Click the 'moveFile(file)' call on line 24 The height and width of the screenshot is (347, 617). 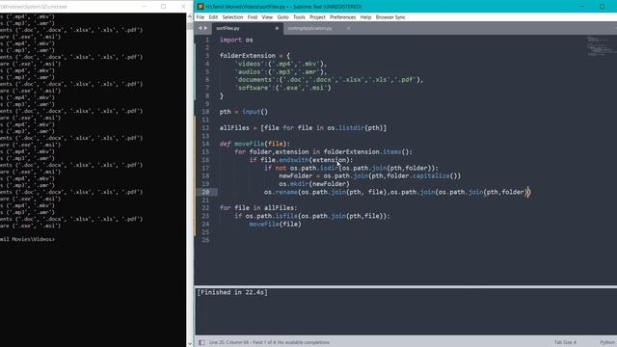(275, 224)
